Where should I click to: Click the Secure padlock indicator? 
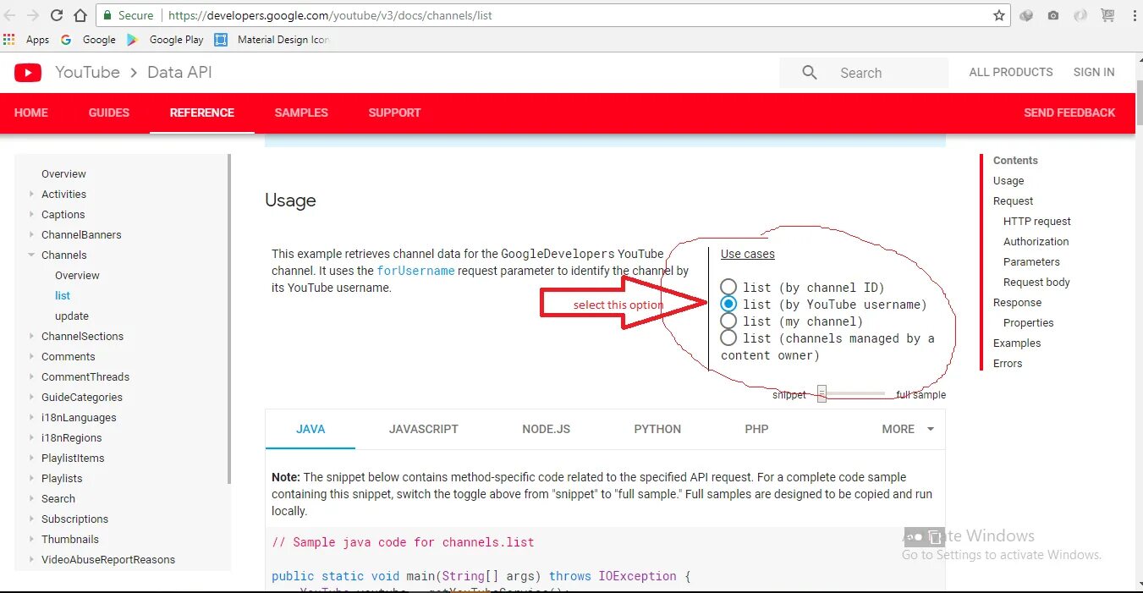point(129,15)
